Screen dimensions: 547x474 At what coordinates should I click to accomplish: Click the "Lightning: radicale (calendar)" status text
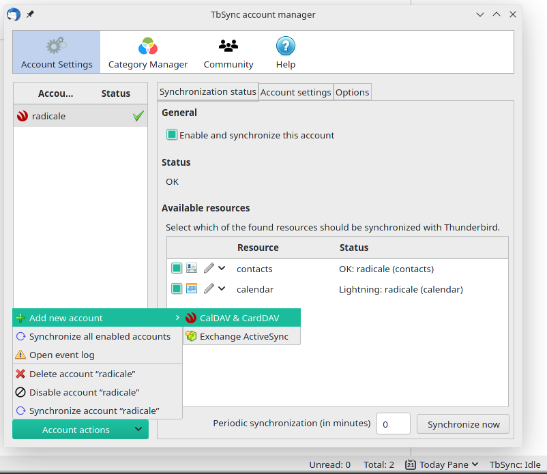pos(401,289)
